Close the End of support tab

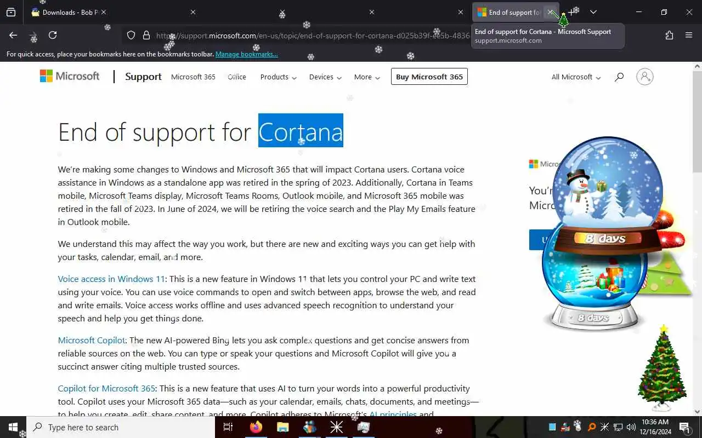pos(550,12)
